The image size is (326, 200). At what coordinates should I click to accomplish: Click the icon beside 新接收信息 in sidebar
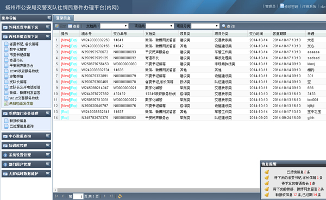point(6,121)
